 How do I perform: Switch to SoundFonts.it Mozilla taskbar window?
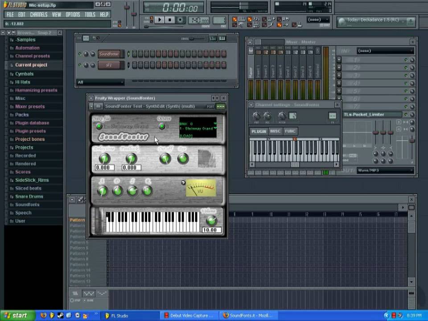tap(248, 316)
